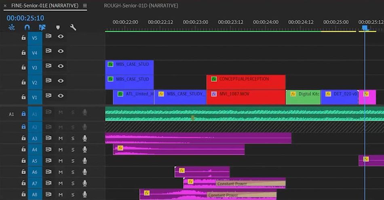Viewport: 384px width, 200px height.
Task: Toggle sync lock on track V1
Action: (49, 95)
